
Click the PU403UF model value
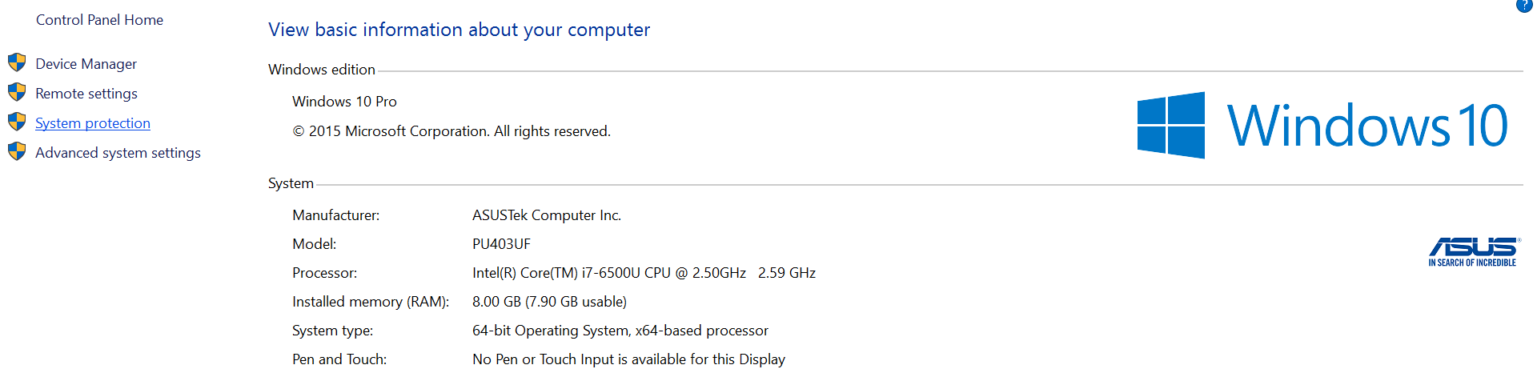pyautogui.click(x=501, y=244)
